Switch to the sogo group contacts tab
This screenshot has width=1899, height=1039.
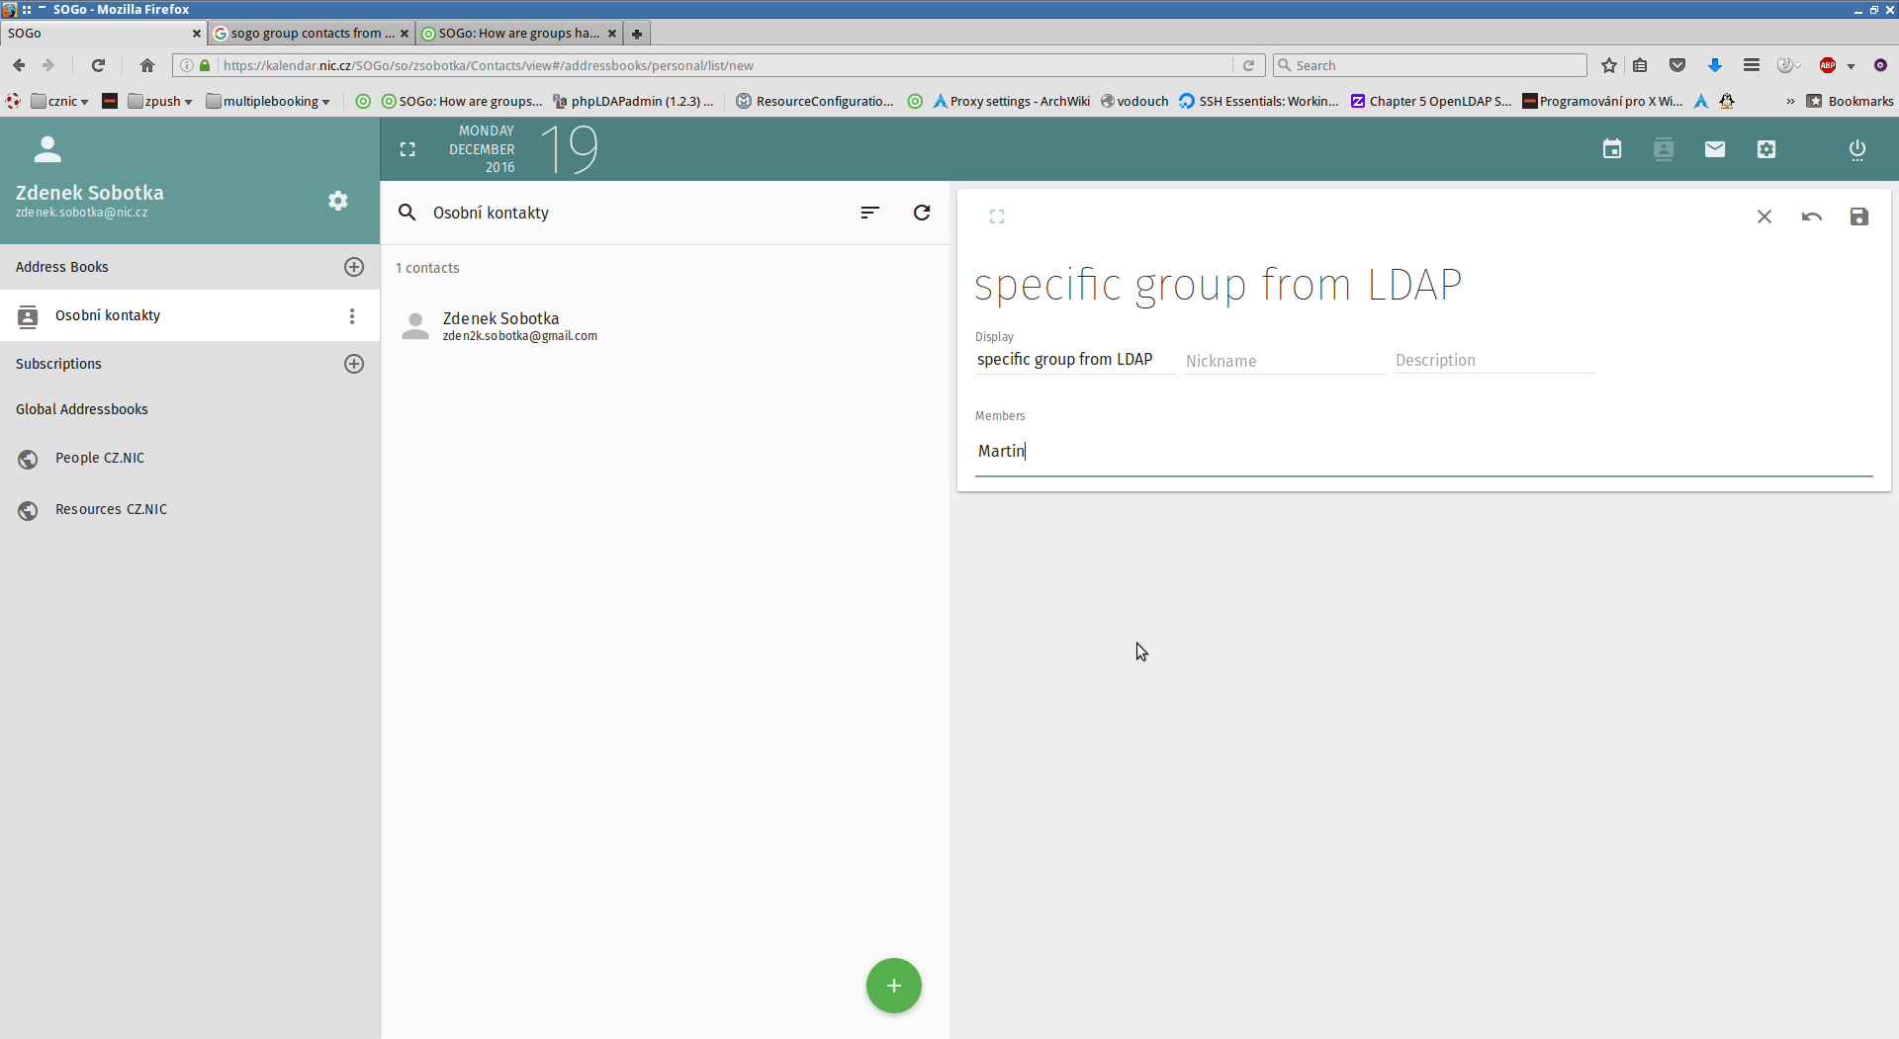pos(307,34)
